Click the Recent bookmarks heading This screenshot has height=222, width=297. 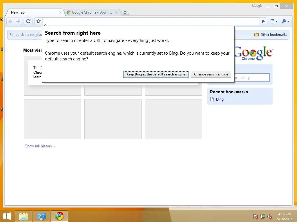[x=229, y=92]
